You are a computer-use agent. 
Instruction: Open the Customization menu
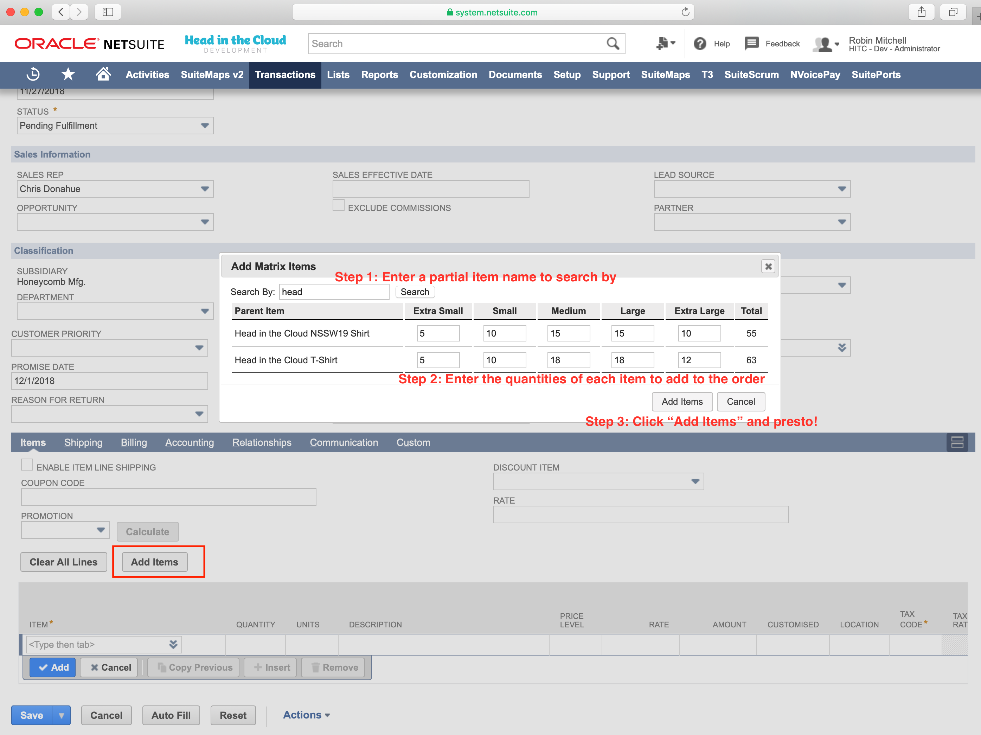443,75
